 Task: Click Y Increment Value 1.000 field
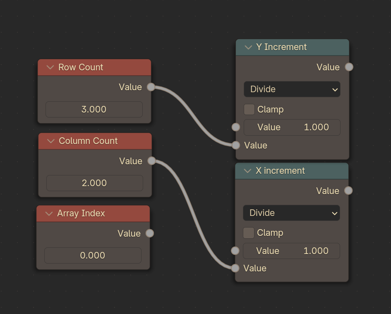[x=292, y=127]
